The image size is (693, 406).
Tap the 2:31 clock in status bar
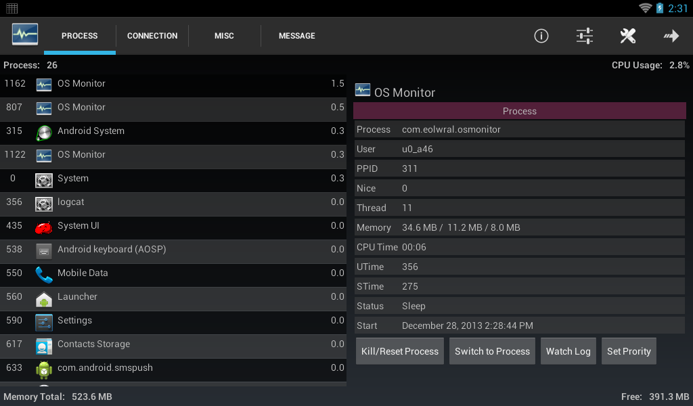point(677,8)
